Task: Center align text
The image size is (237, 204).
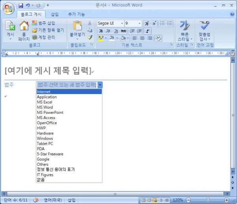Action: click(x=142, y=38)
